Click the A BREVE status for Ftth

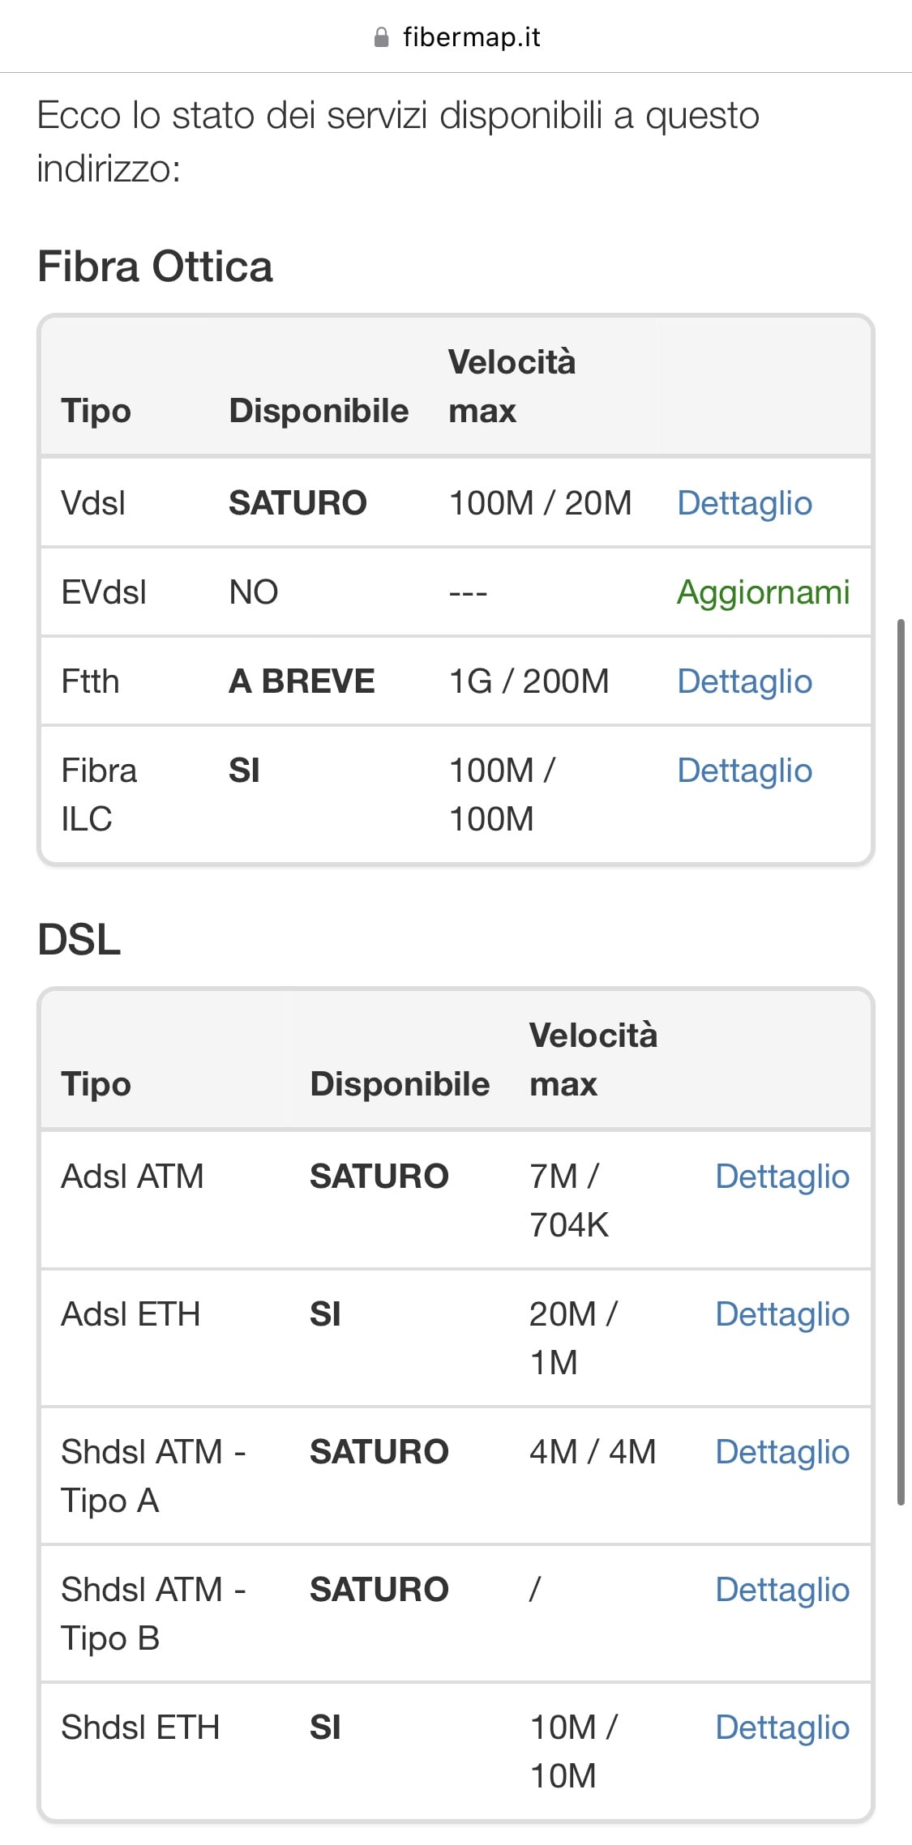(x=302, y=681)
